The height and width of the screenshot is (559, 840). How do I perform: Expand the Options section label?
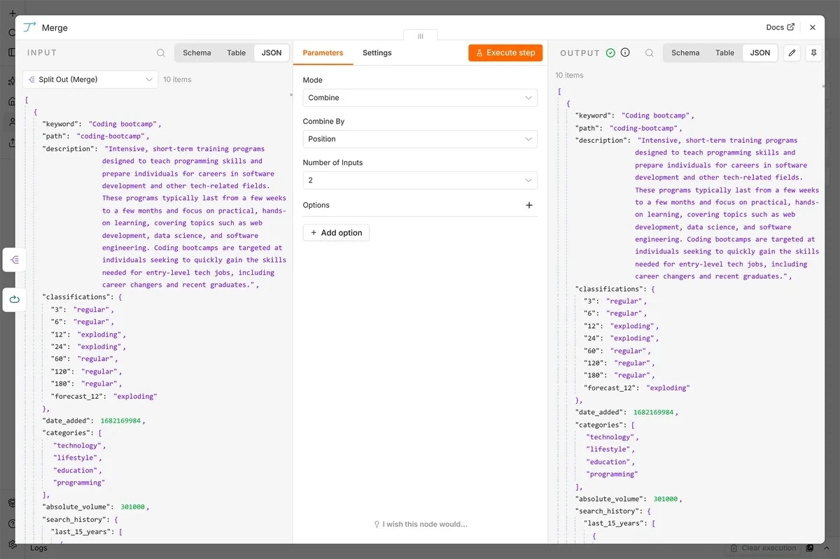coord(316,205)
